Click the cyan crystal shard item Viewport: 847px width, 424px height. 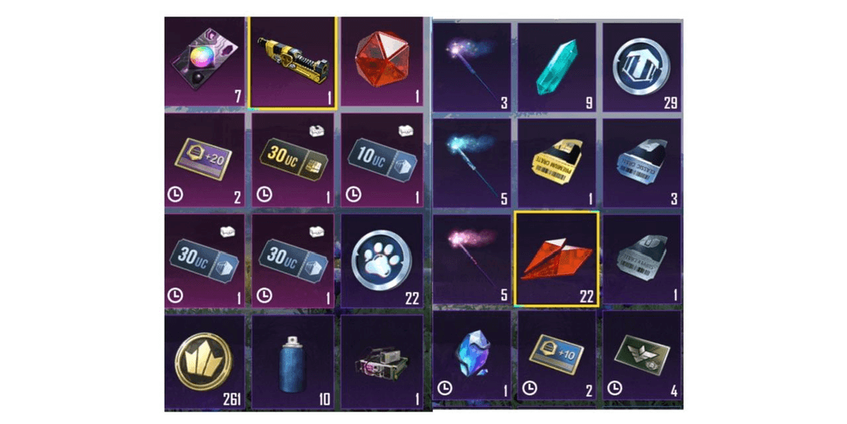pos(557,67)
